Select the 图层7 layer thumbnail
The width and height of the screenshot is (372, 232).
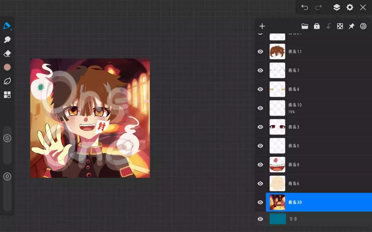pyautogui.click(x=277, y=70)
